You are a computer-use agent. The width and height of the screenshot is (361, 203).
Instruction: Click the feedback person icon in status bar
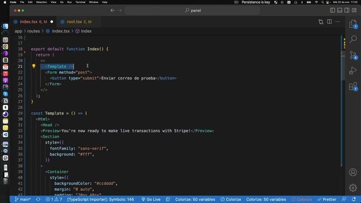[344, 199]
